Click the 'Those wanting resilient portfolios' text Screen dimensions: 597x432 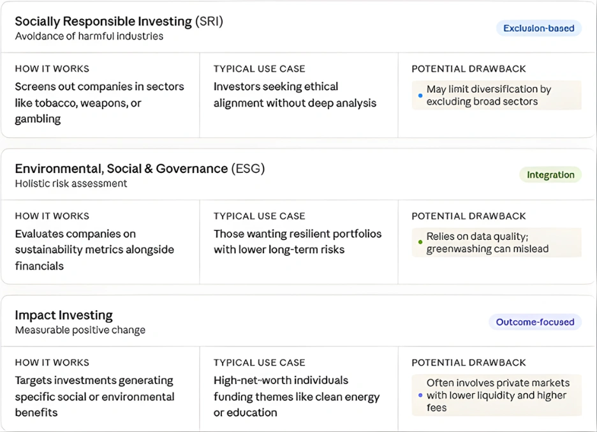pyautogui.click(x=297, y=242)
